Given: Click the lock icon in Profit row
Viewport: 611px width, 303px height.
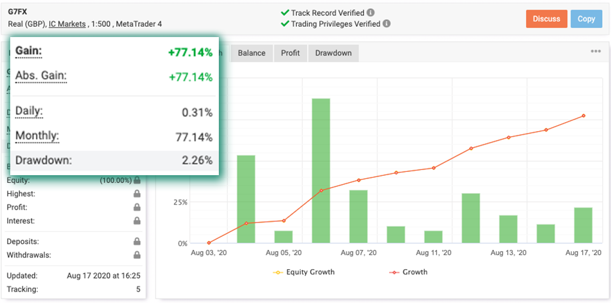Looking at the screenshot, I should (x=137, y=207).
